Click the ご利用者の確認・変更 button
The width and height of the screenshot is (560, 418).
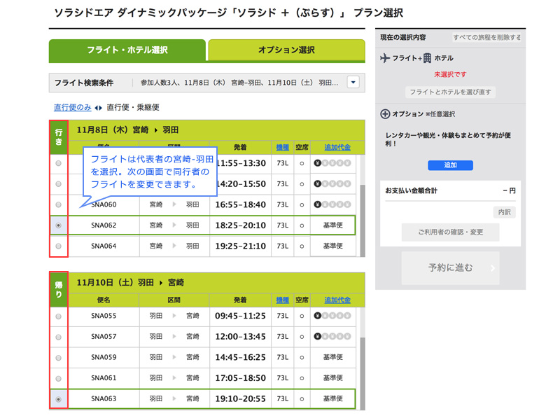(x=450, y=232)
